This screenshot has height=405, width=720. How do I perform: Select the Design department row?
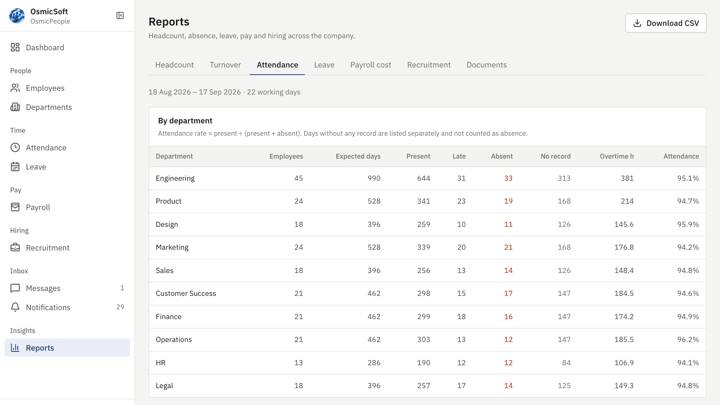(x=427, y=225)
